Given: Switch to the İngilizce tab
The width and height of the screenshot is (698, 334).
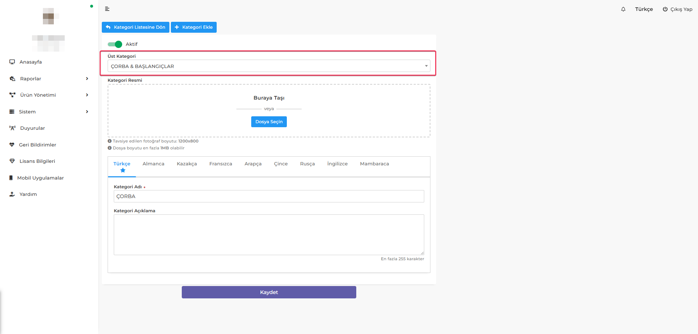Looking at the screenshot, I should pos(337,164).
